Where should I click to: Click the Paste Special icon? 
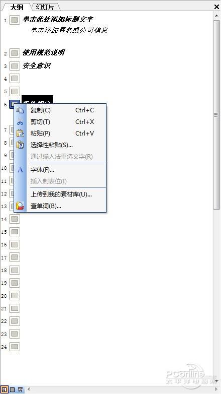tap(20, 145)
